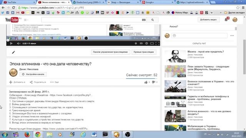This screenshot has height=138, width=246.
Task: Click the chat message input field
Action: pyautogui.click(x=199, y=36)
